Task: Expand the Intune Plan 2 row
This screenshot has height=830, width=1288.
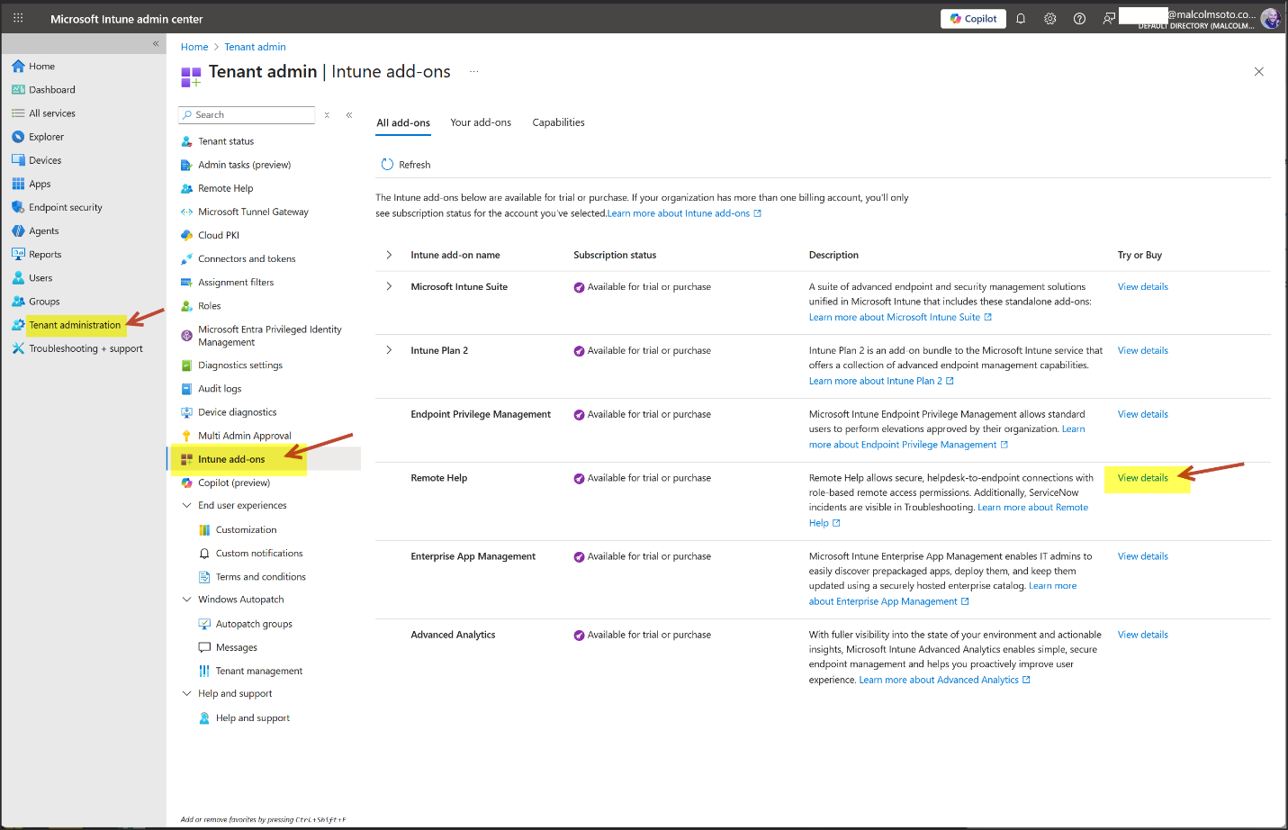Action: tap(389, 350)
